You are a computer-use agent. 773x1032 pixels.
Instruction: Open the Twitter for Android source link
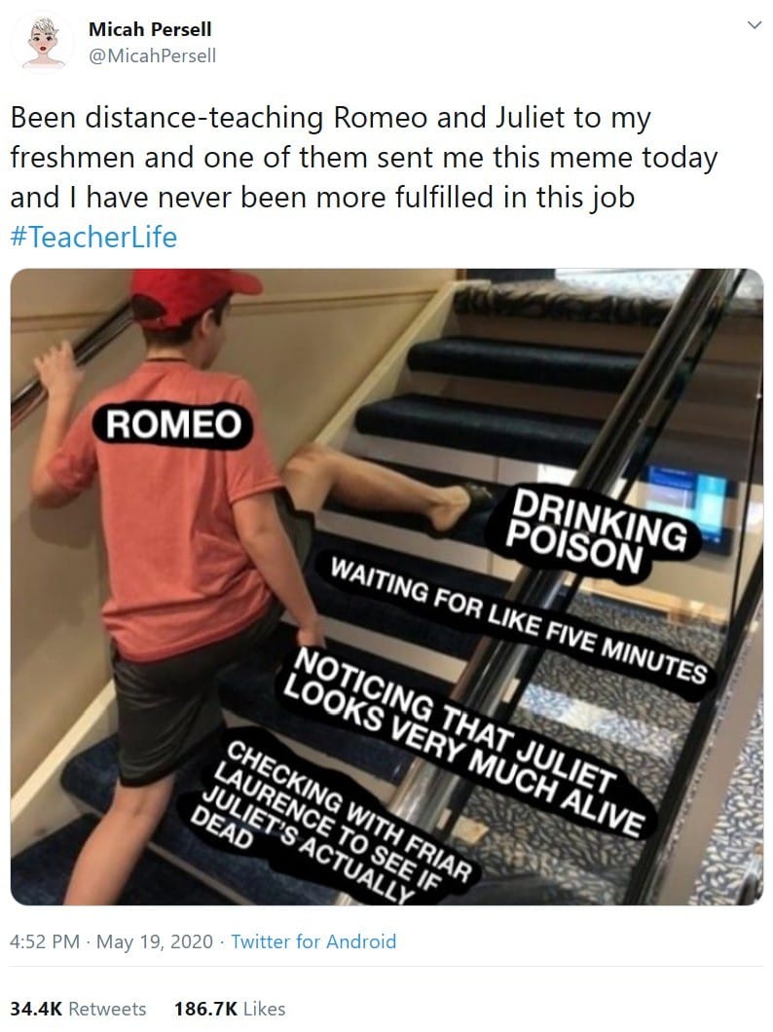313,941
